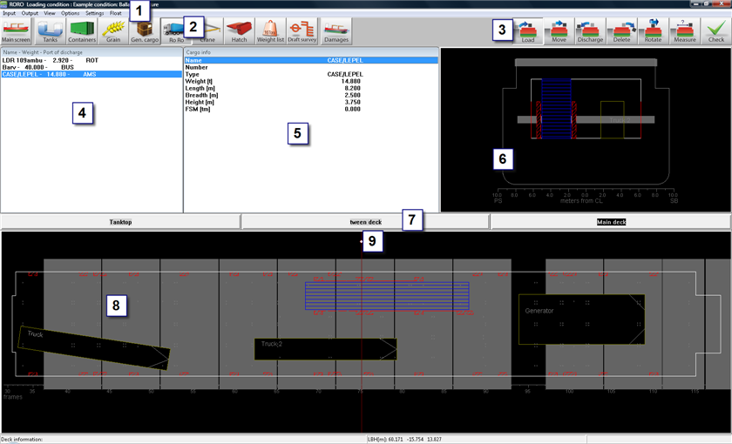The height and width of the screenshot is (444, 732).
Task: Open the Float menu
Action: tap(115, 13)
